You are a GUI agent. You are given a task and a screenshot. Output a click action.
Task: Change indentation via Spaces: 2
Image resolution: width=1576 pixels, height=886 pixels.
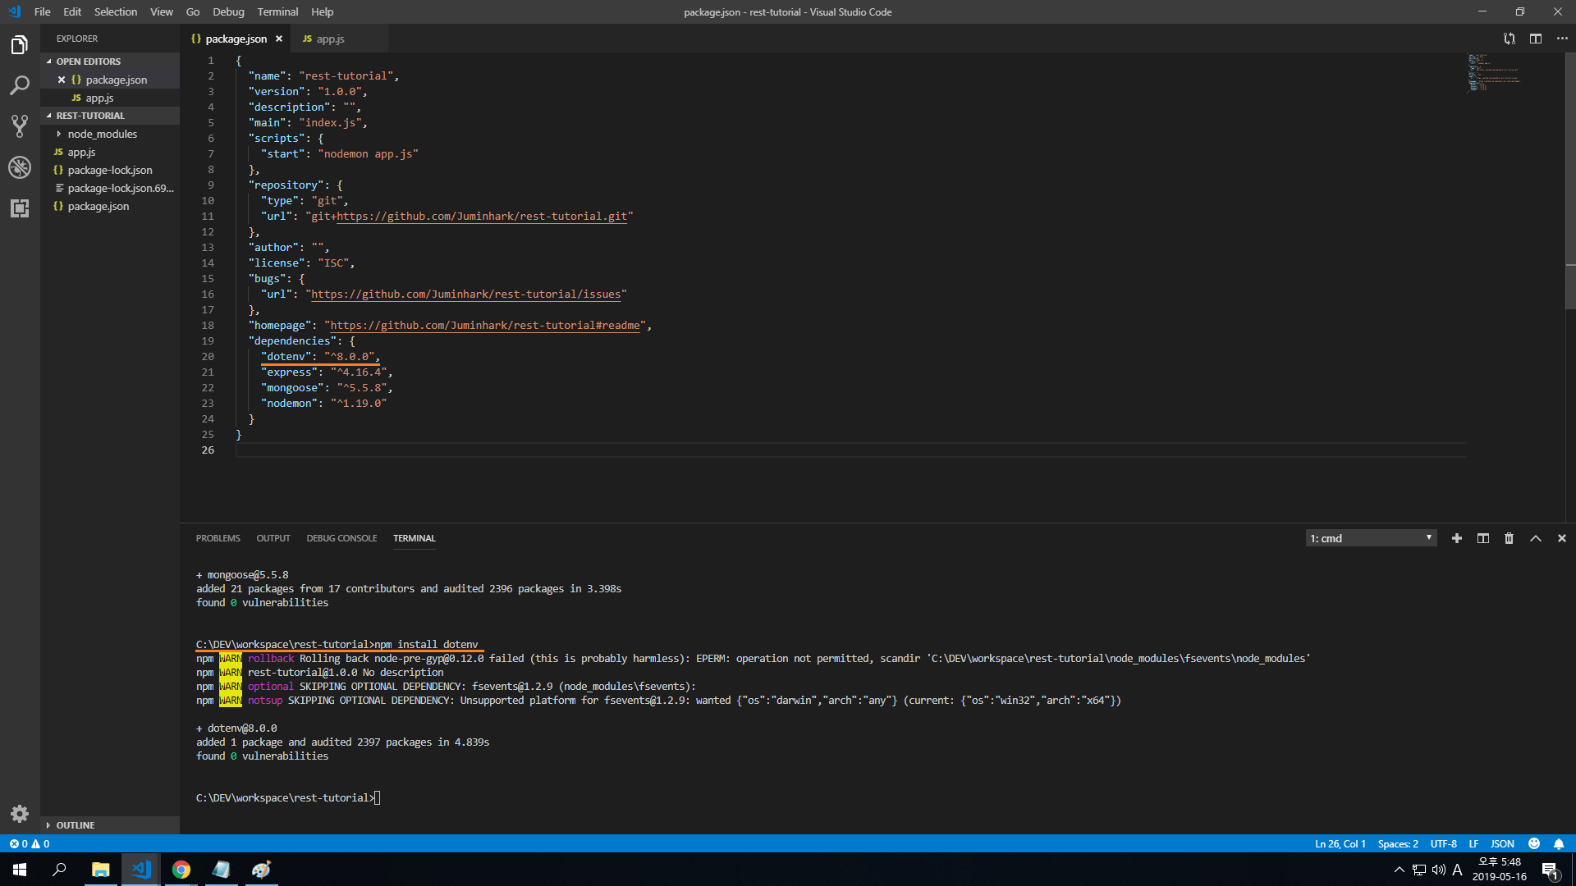coord(1398,843)
